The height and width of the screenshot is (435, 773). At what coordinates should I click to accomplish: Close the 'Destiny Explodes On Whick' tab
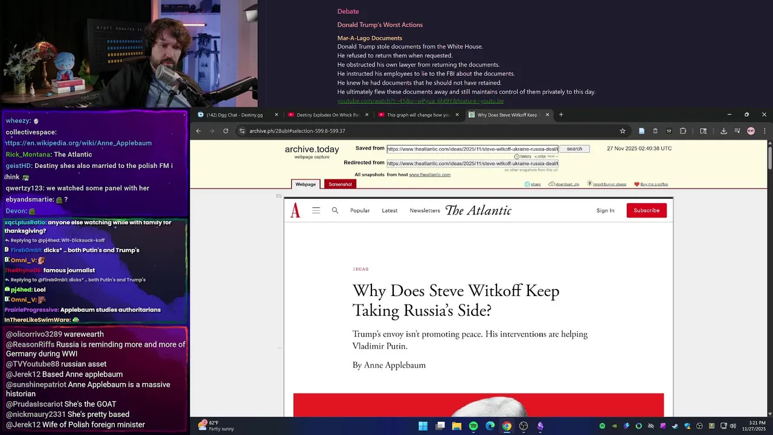pos(367,115)
